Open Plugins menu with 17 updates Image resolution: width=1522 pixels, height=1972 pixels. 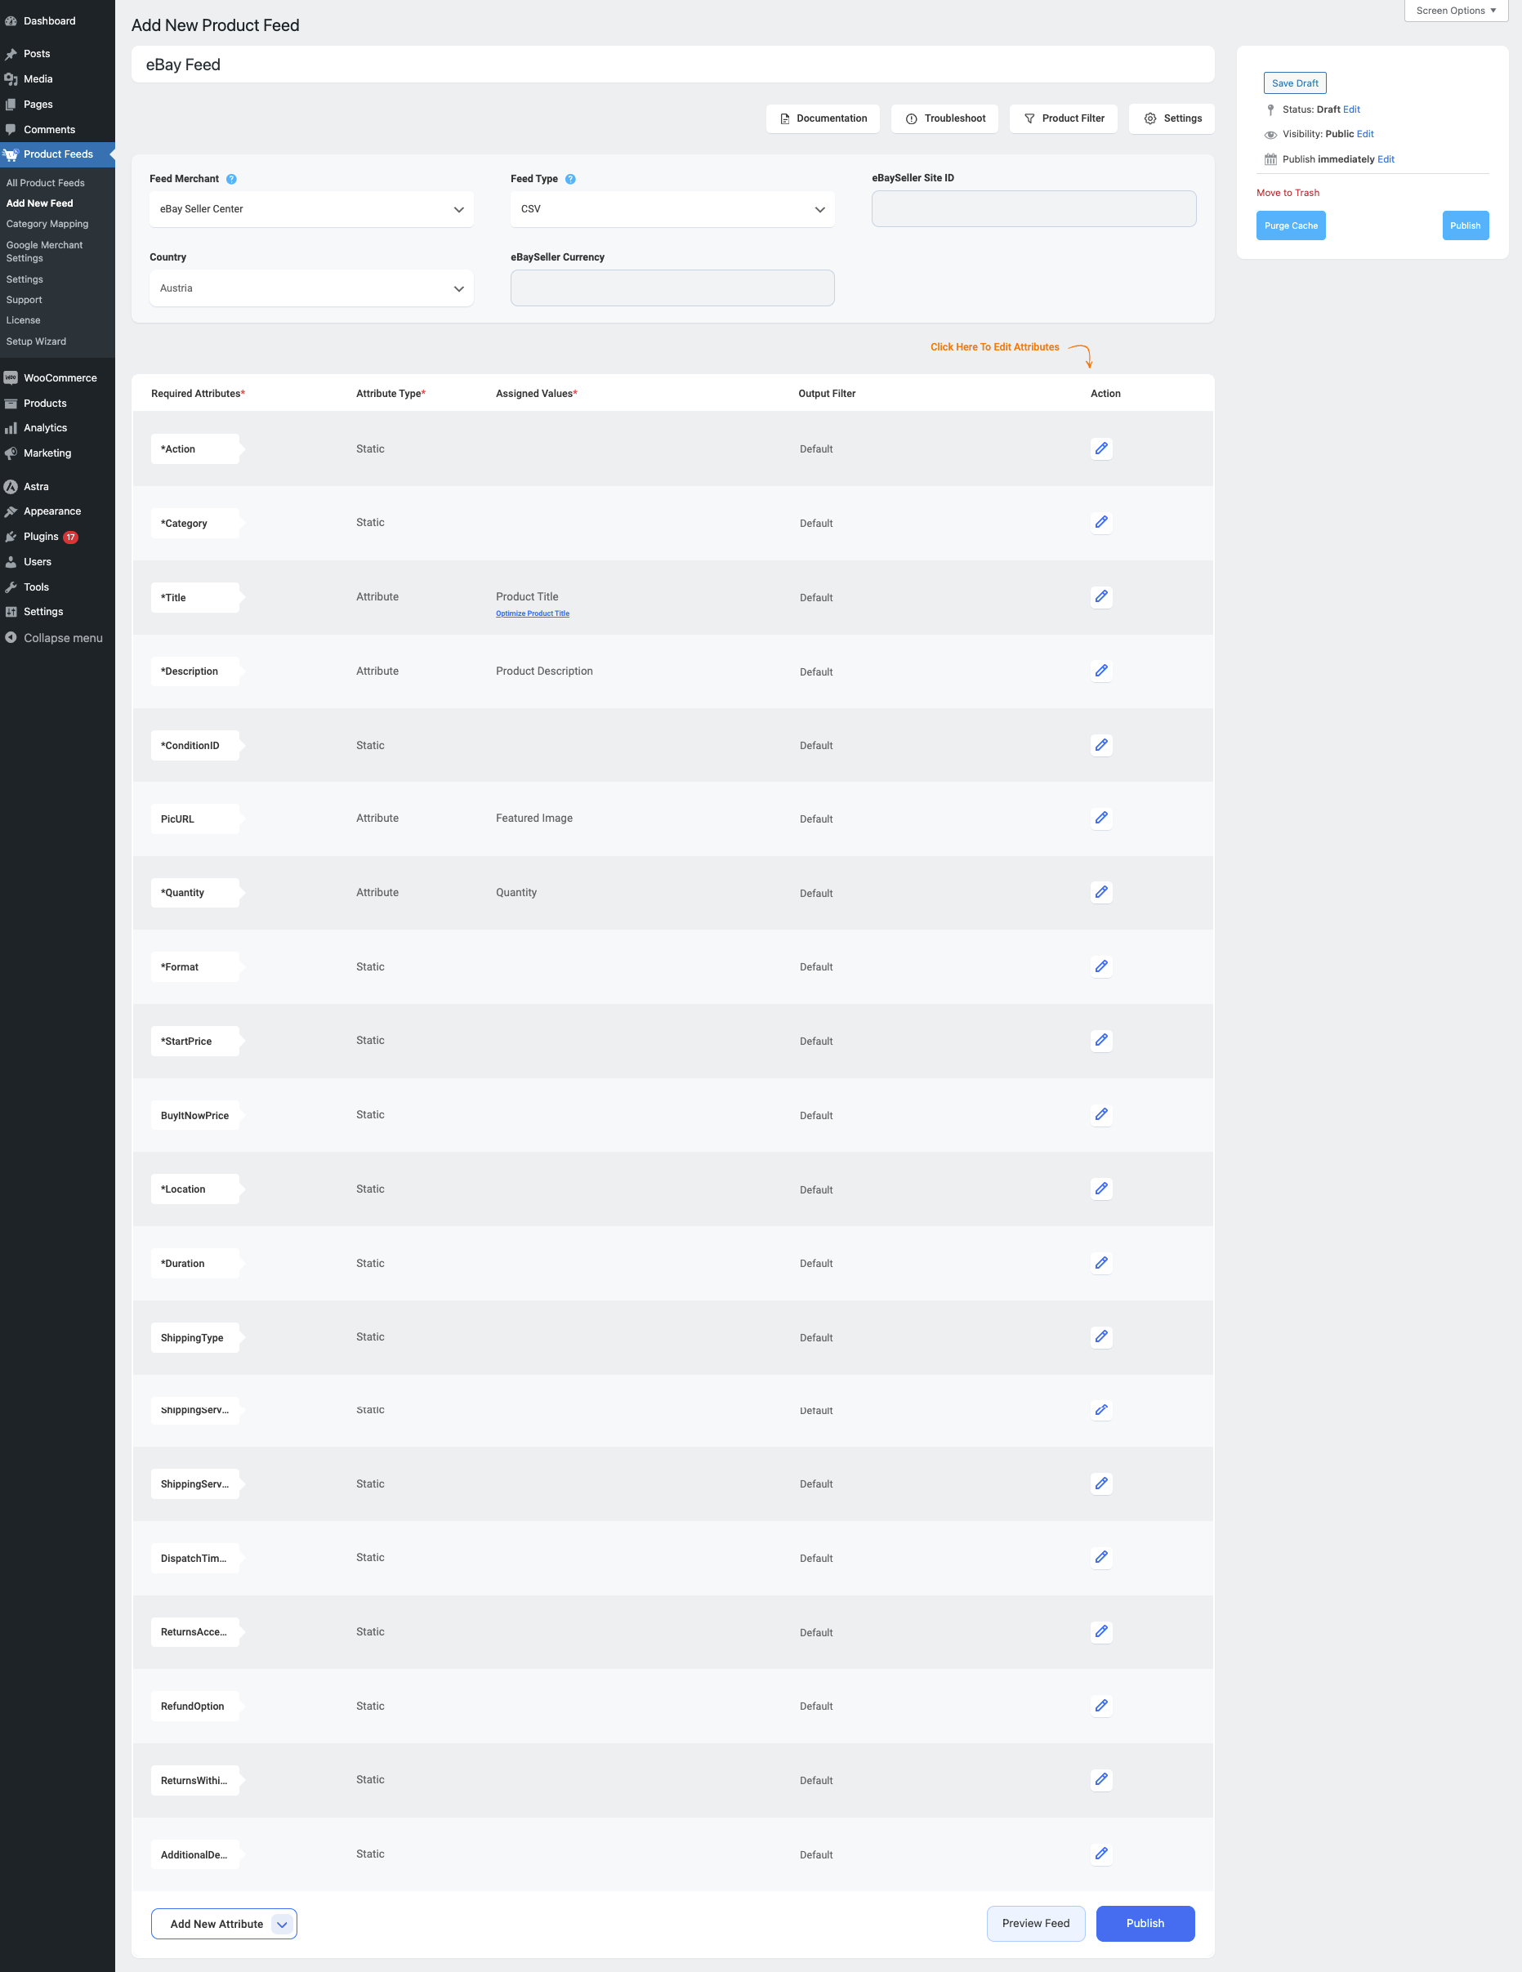point(58,537)
